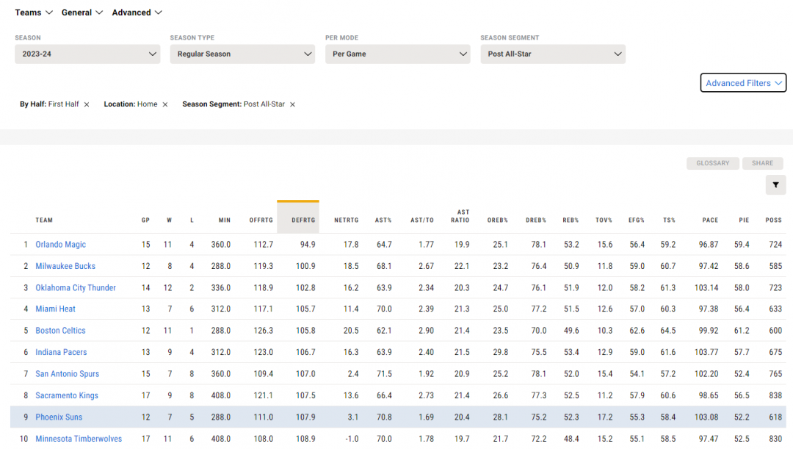Viewport: 793px width, 449px height.
Task: Click Minnesota Timberwolves NETRTG value -1.0
Action: (351, 439)
